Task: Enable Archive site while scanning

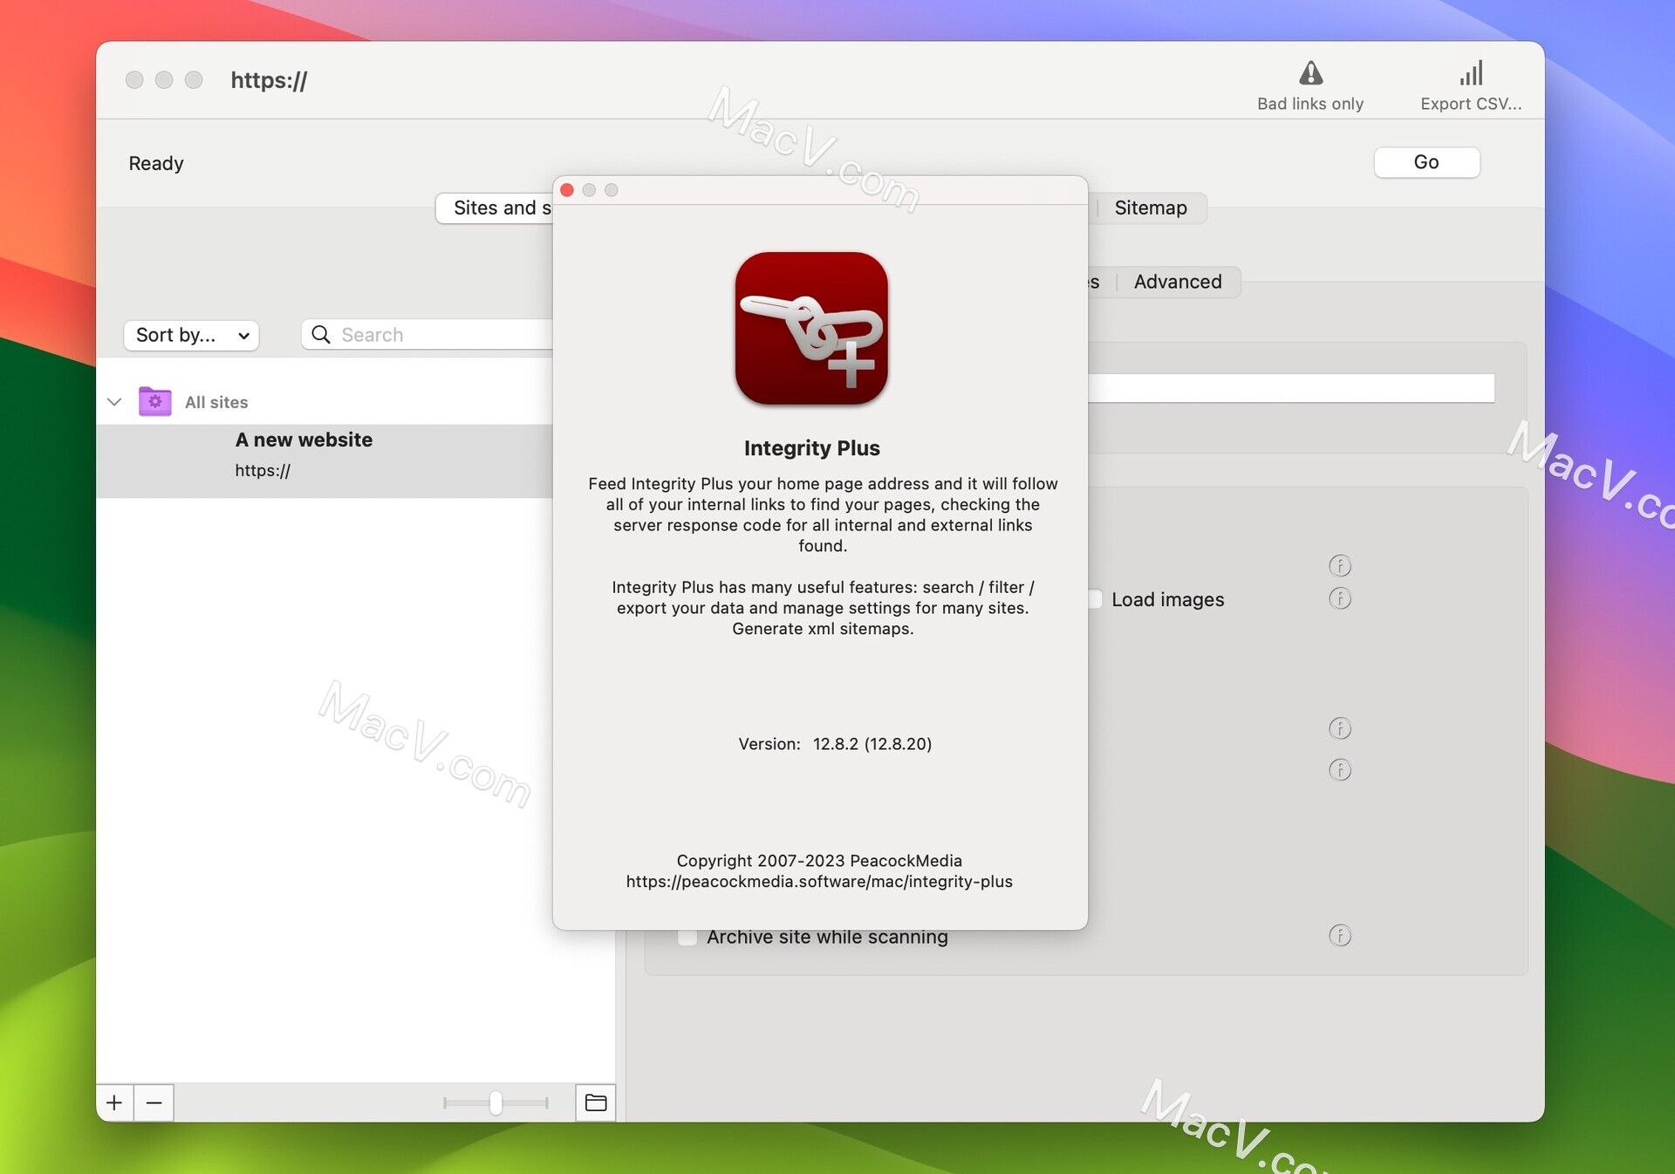Action: (687, 937)
